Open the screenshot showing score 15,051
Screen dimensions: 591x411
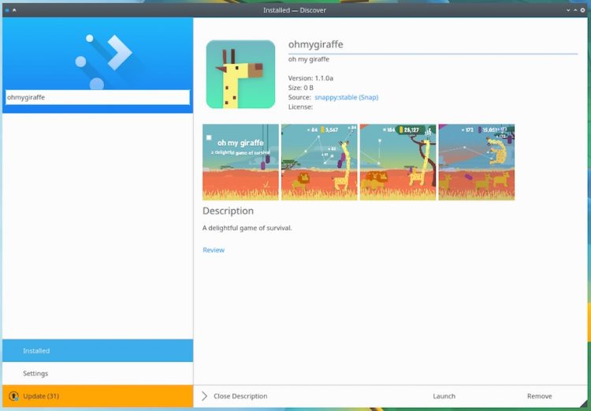click(477, 162)
